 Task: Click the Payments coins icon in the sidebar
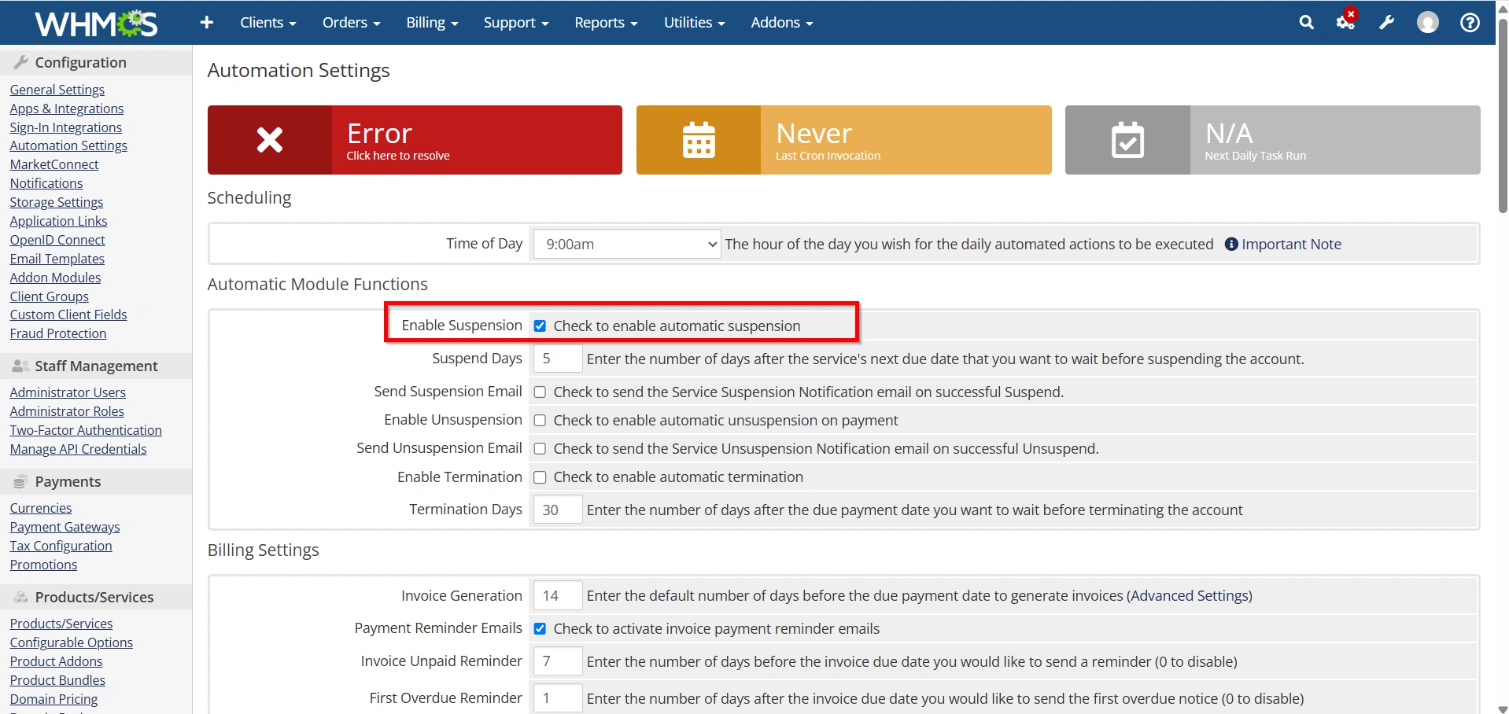click(x=20, y=481)
